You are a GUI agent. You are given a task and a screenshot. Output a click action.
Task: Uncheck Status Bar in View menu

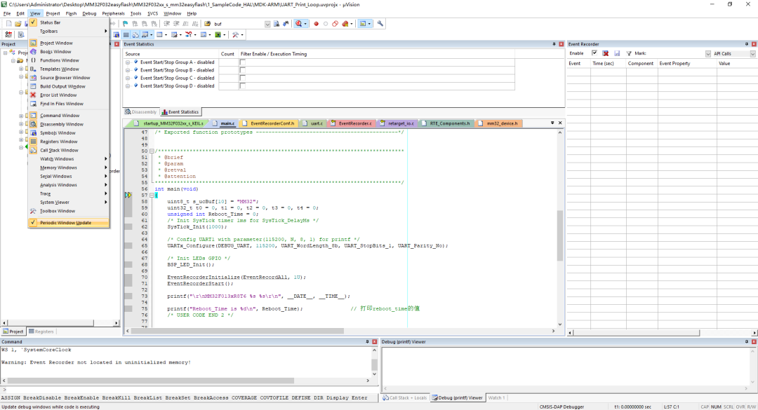(51, 22)
